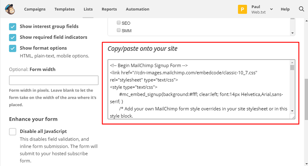This screenshot has width=308, height=166.
Task: Click the page scroll up arrow
Action: 306,21
